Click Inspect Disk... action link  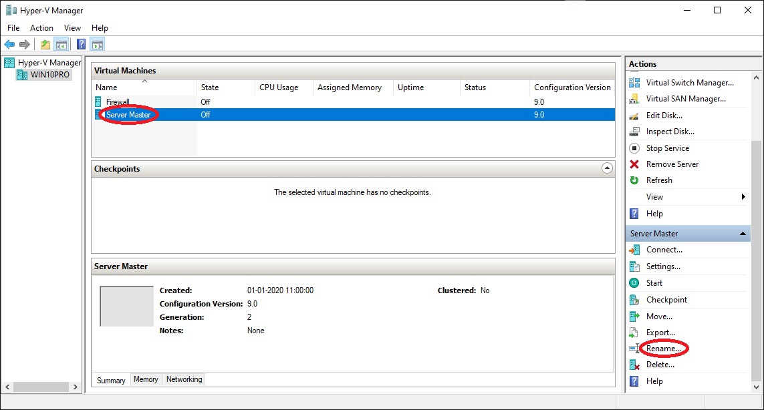(x=670, y=132)
